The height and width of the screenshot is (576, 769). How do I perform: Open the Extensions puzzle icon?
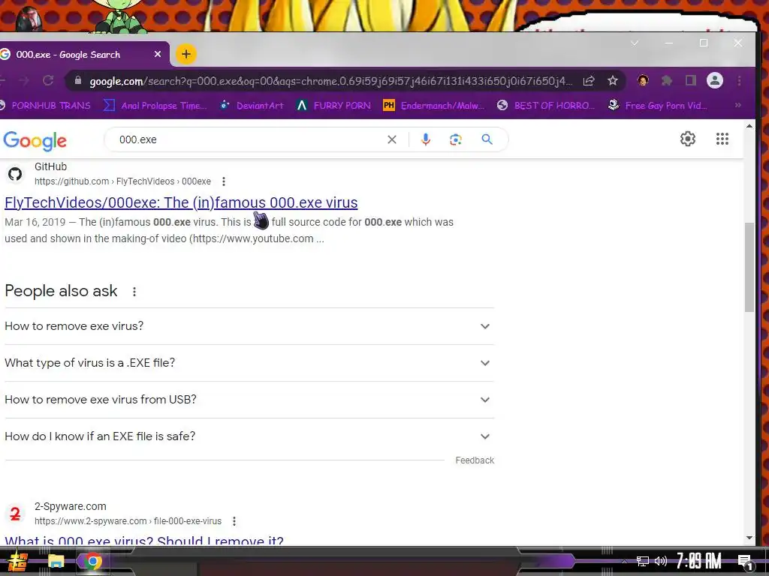667,81
